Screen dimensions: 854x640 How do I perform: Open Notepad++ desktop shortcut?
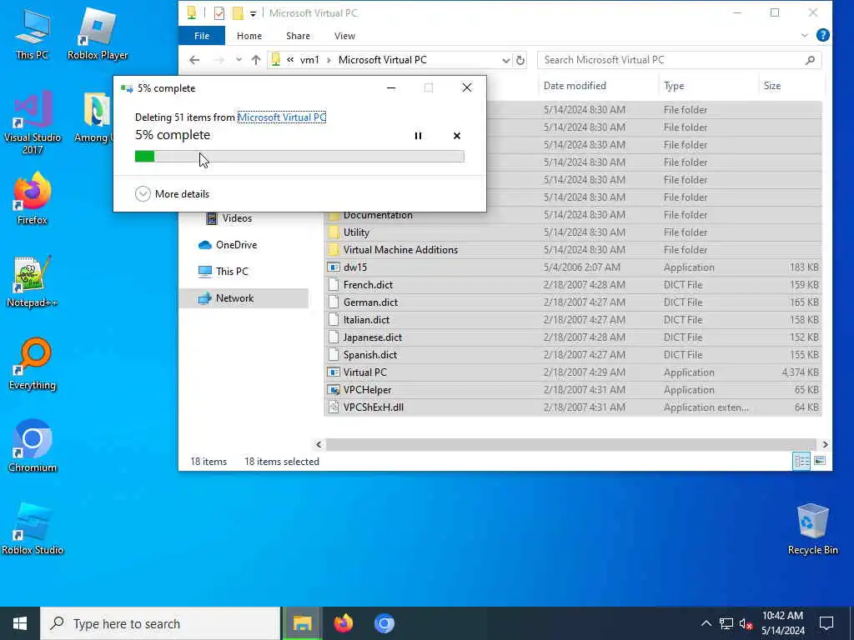click(33, 281)
